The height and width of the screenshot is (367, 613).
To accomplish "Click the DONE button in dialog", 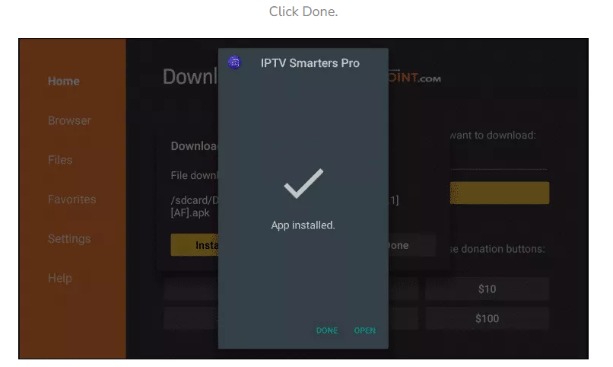I will tap(327, 330).
